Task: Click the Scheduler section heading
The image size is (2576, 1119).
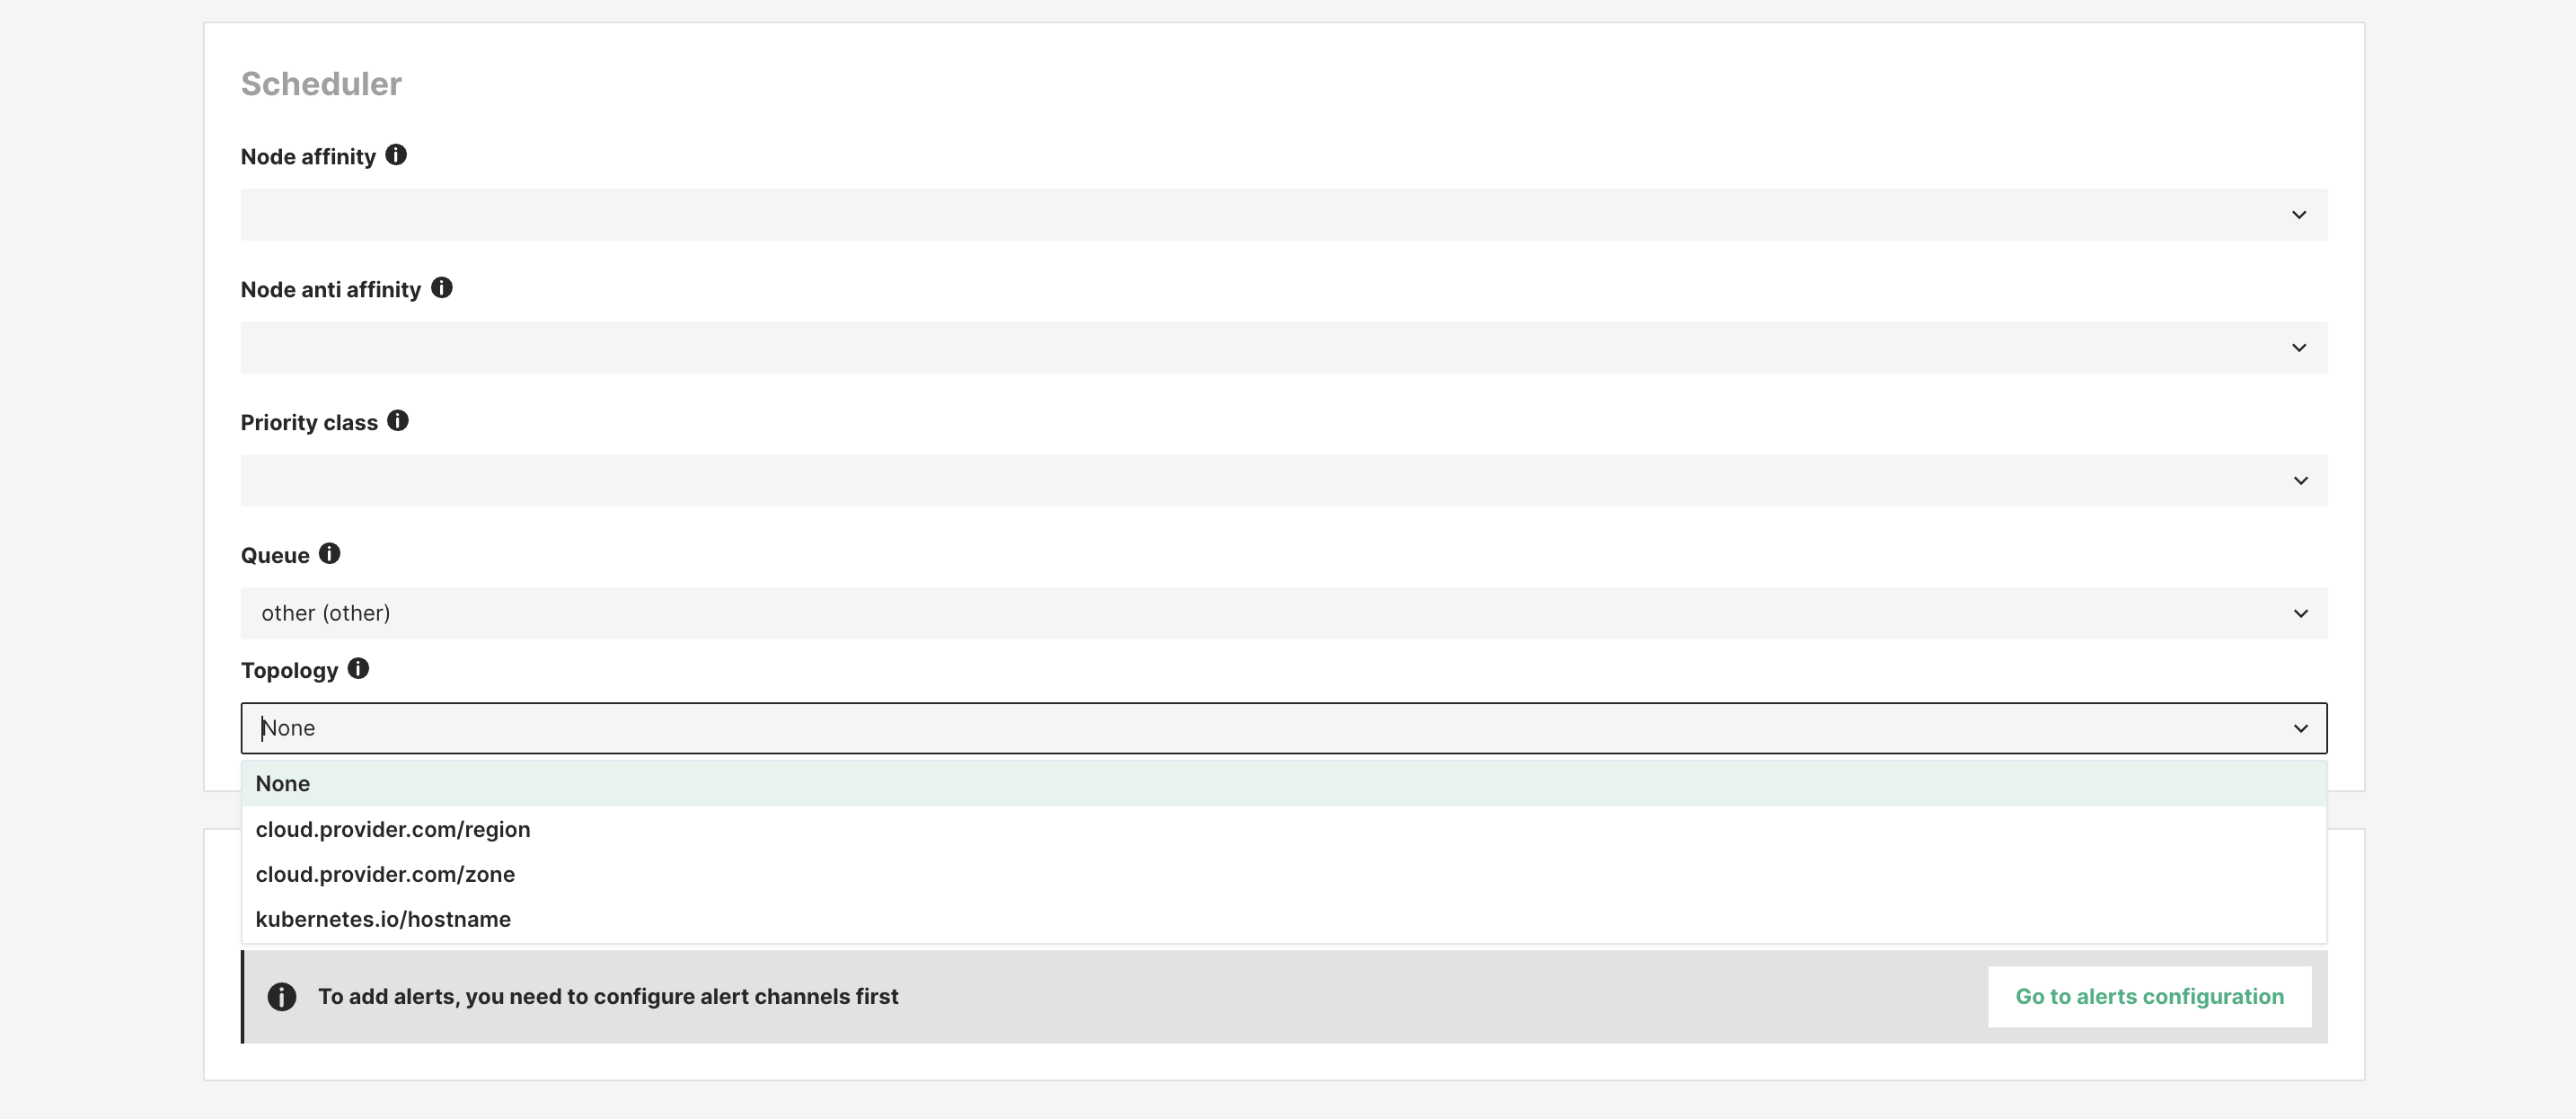Action: (320, 84)
